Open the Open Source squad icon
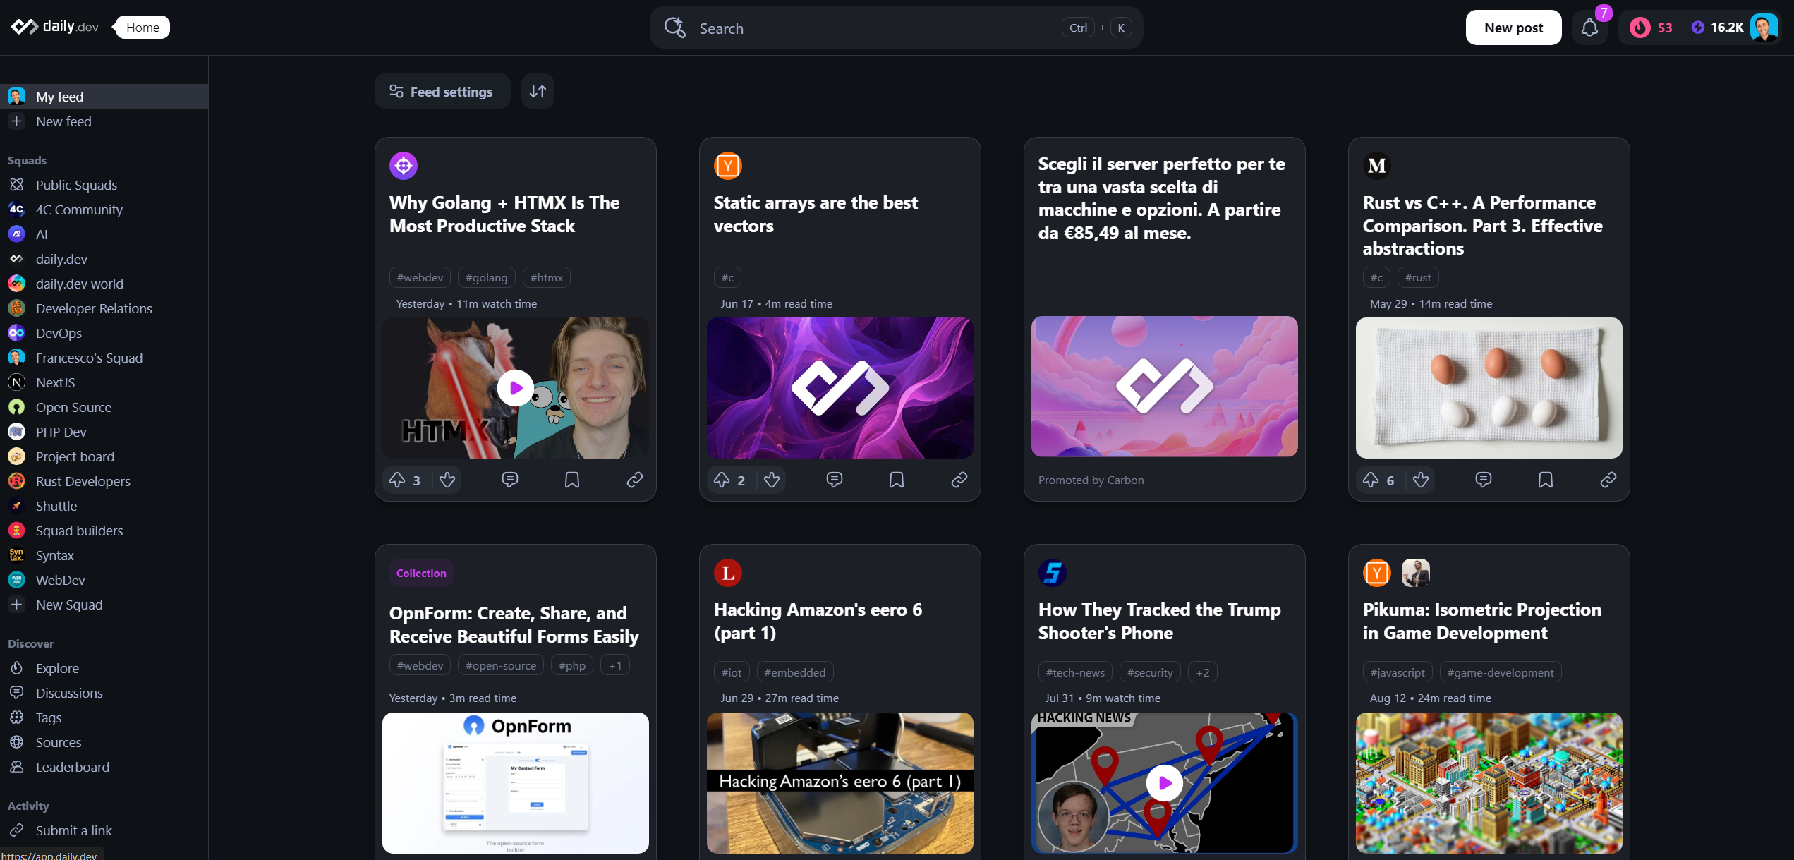1794x860 pixels. pos(16,407)
